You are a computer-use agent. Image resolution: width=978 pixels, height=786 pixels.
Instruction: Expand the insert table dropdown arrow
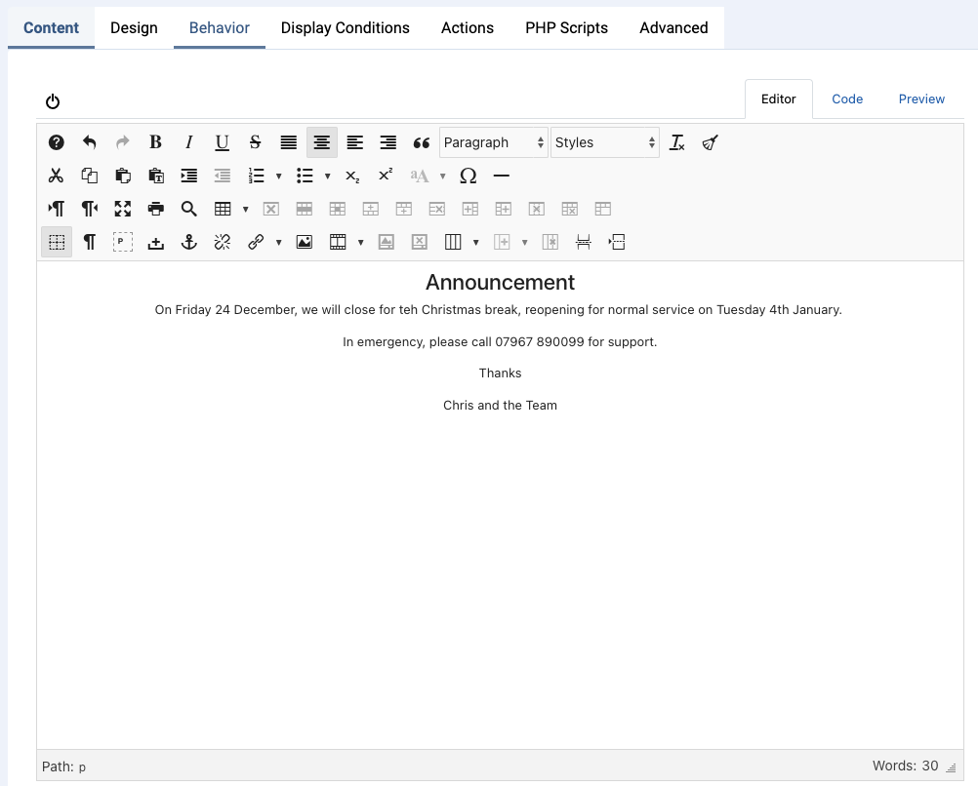pyautogui.click(x=246, y=209)
